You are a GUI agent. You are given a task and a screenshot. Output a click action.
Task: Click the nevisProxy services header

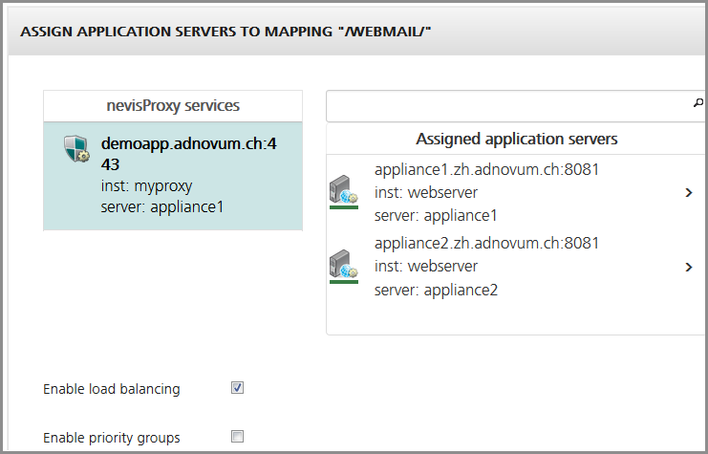(173, 106)
